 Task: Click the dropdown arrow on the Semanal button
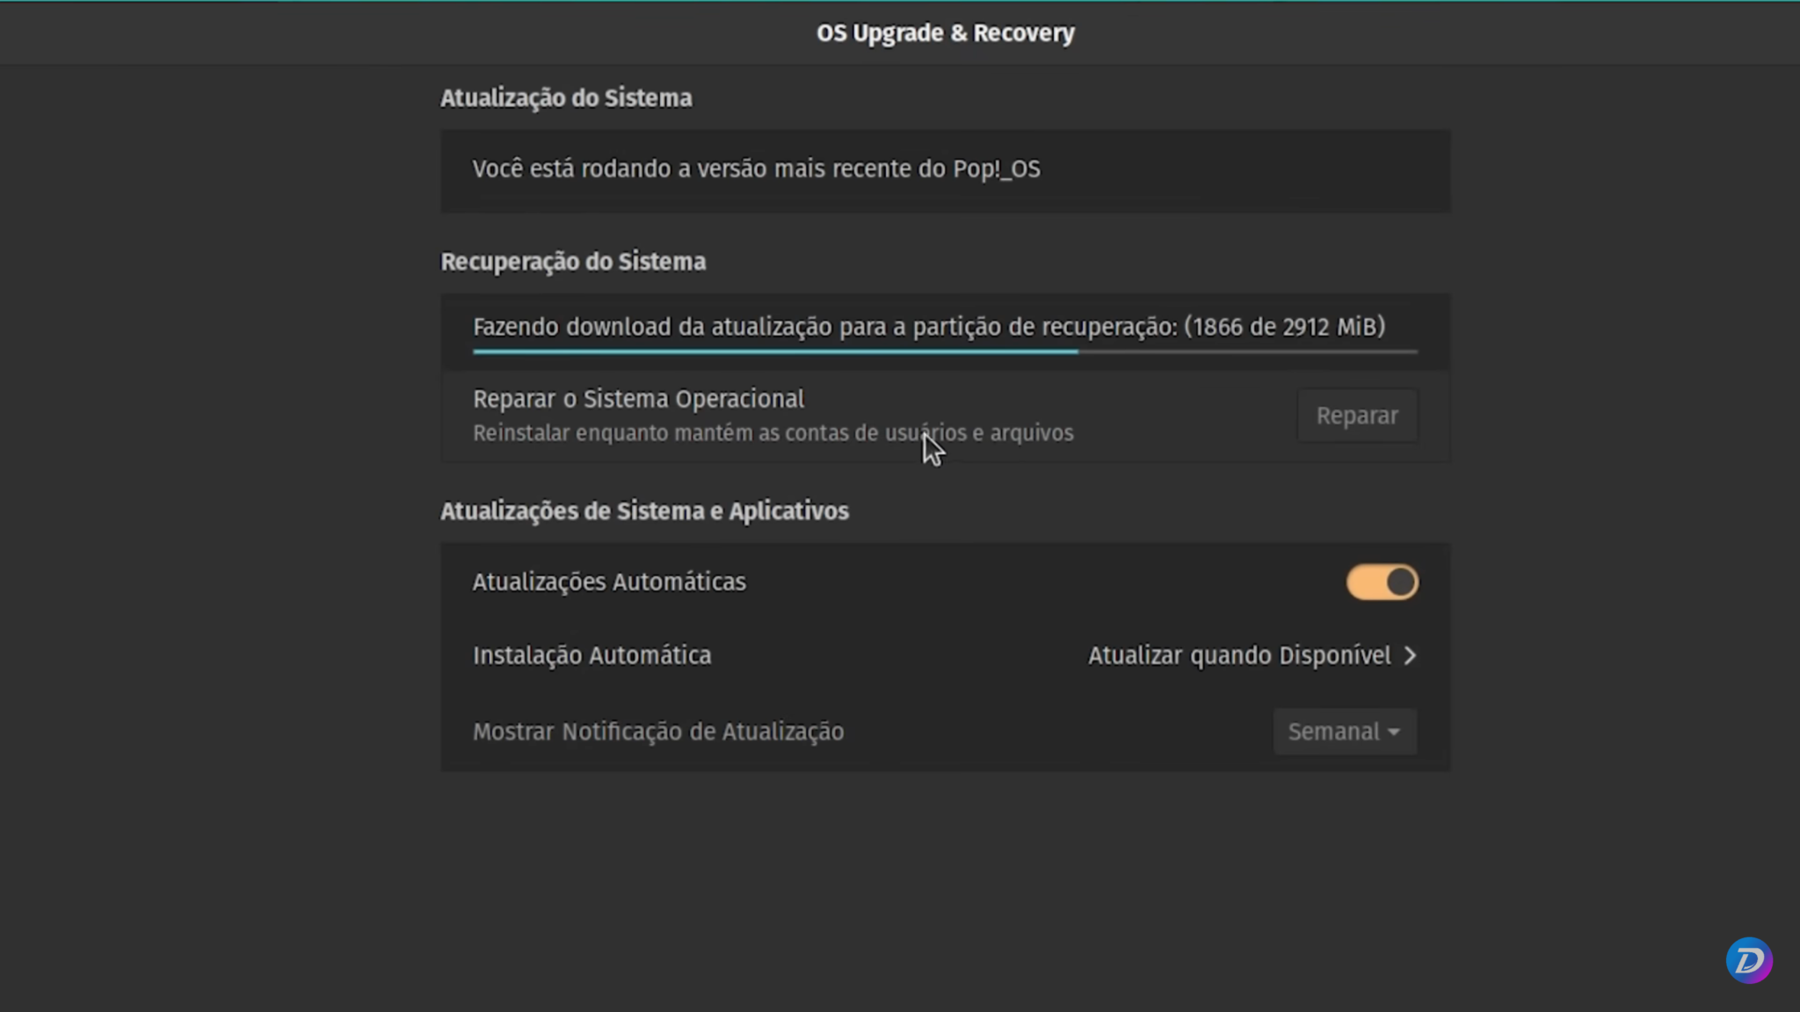coord(1396,731)
